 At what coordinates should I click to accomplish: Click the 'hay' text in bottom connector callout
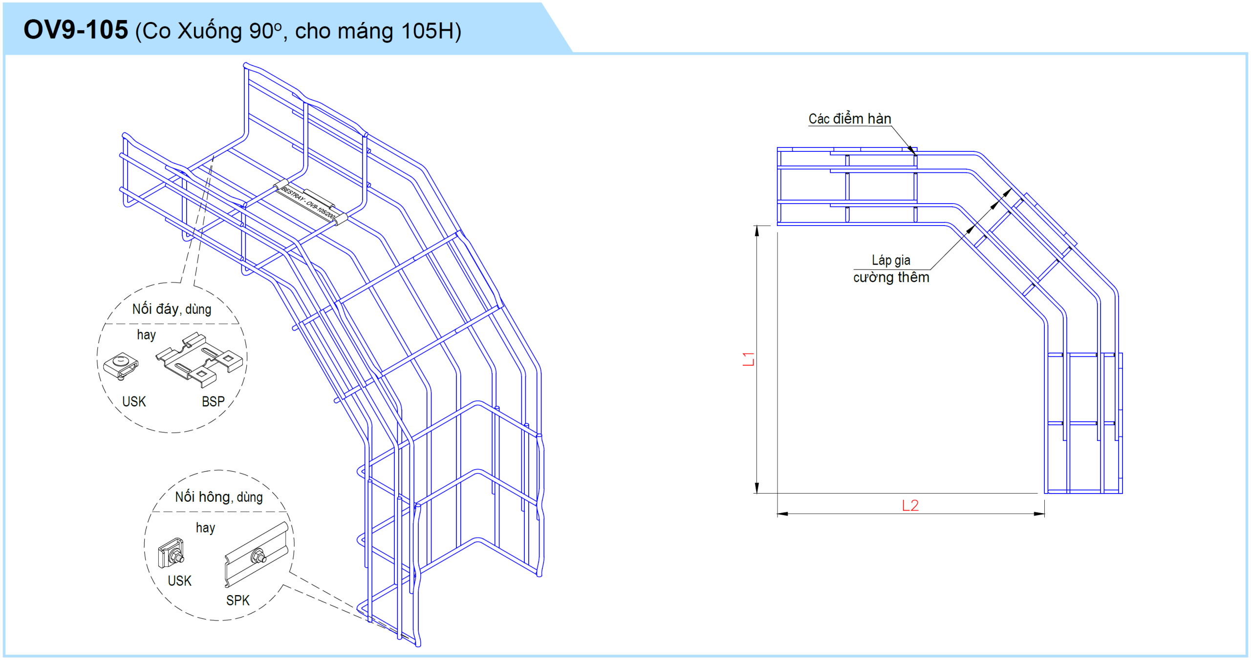click(146, 335)
